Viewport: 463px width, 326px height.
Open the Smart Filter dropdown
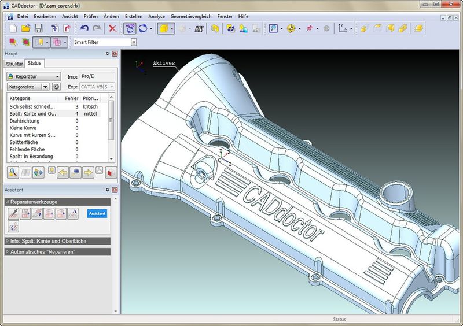[134, 42]
